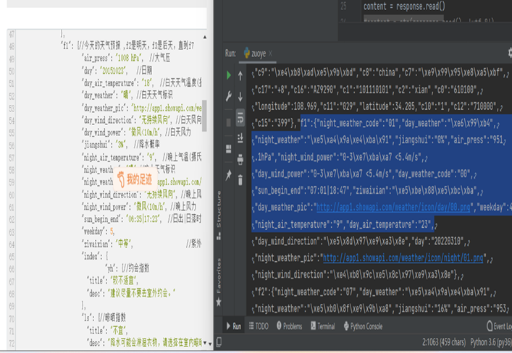This screenshot has width=512, height=353.
Task: Click the 'day': '20151023' line
Action: point(117,70)
